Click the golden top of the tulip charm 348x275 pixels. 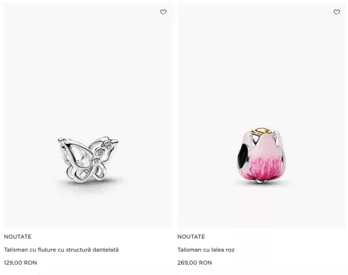click(x=263, y=131)
